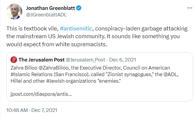Open the quoted Jerusalem Post tweet card
Screen dimensions: 196x117
click(x=99, y=77)
